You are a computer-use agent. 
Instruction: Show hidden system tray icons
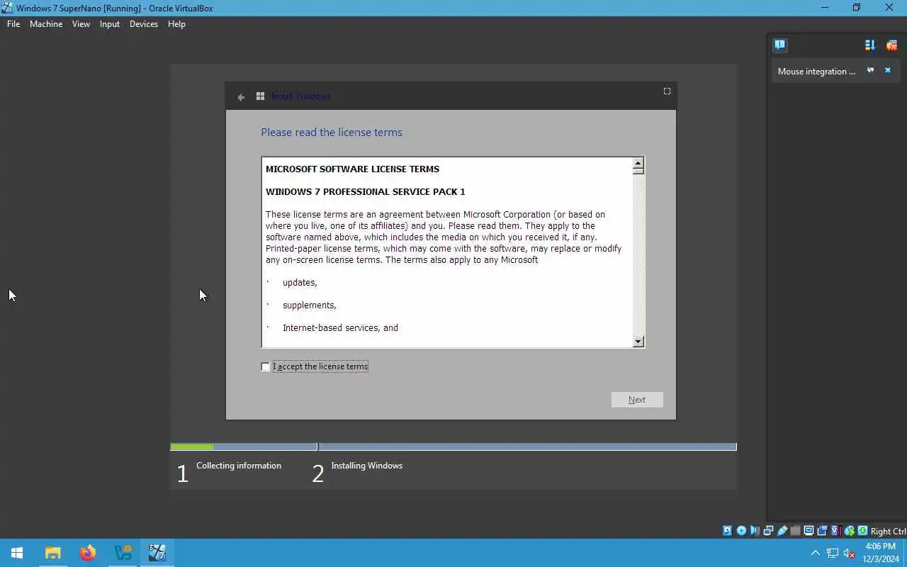click(x=815, y=554)
